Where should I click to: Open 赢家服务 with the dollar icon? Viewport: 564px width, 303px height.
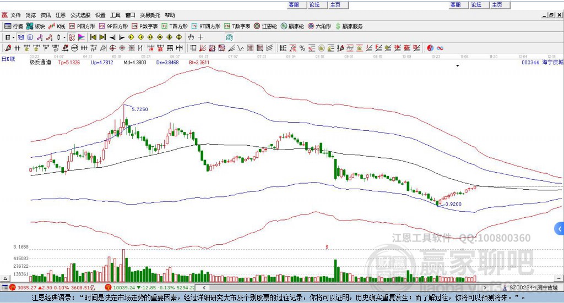click(349, 26)
